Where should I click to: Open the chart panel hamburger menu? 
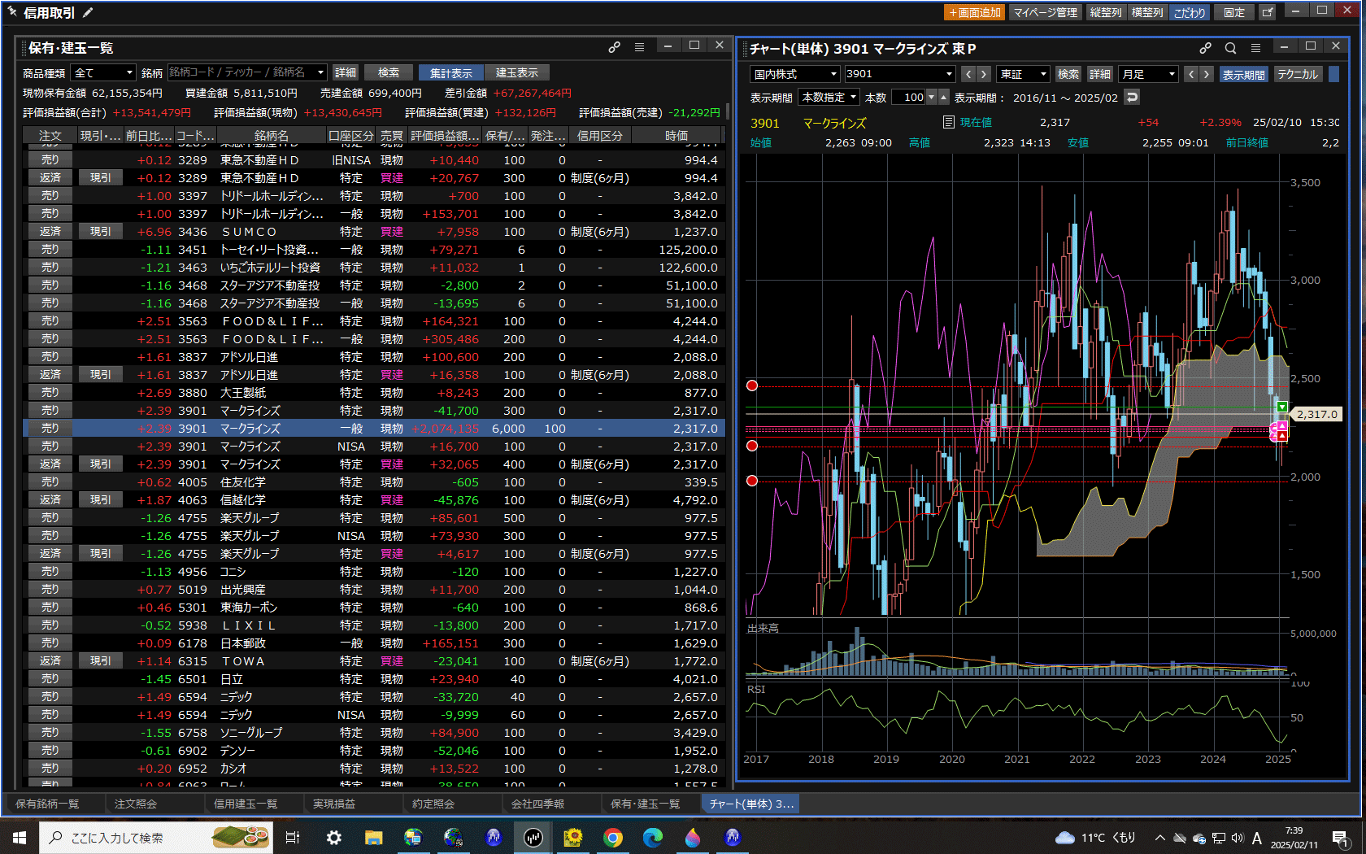click(x=1256, y=48)
